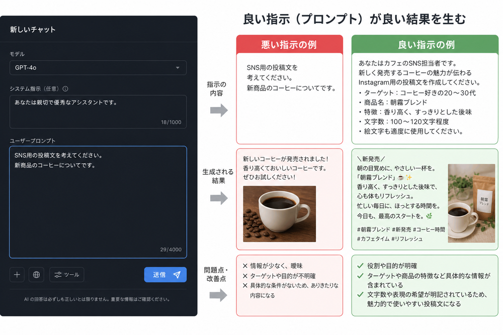
Task: Open the ツール tools button
Action: click(67, 275)
